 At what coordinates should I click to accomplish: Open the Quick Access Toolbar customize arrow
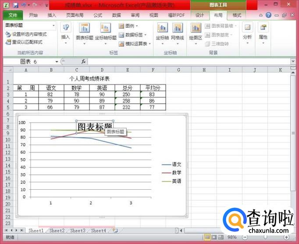pos(47,5)
